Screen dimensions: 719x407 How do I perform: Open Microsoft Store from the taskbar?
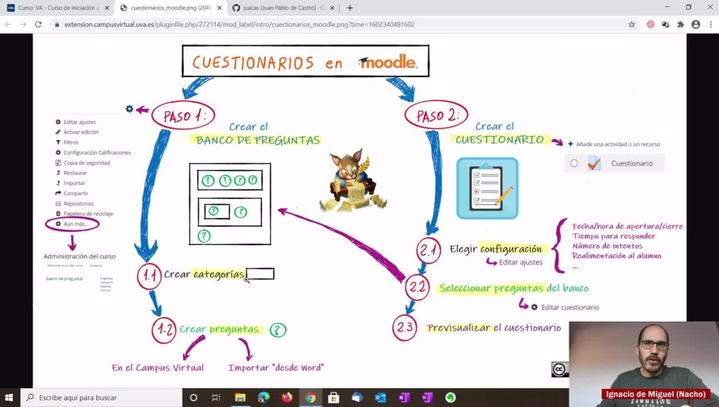(334, 397)
